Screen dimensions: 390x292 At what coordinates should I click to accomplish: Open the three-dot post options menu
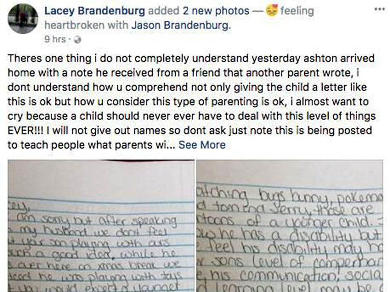click(x=380, y=9)
